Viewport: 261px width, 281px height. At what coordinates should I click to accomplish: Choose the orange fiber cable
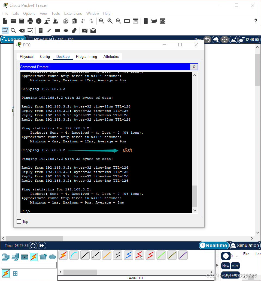[x=107, y=255]
